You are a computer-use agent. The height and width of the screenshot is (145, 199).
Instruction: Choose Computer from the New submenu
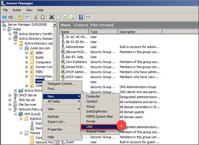[x=100, y=97]
